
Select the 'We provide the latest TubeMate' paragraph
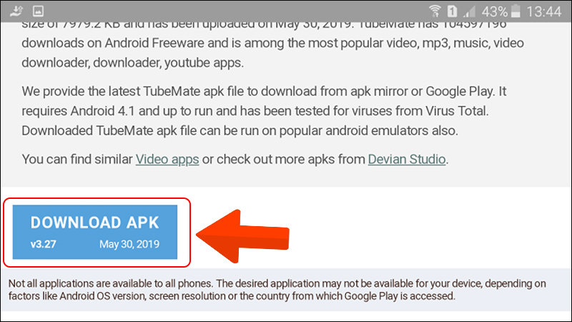pos(264,111)
